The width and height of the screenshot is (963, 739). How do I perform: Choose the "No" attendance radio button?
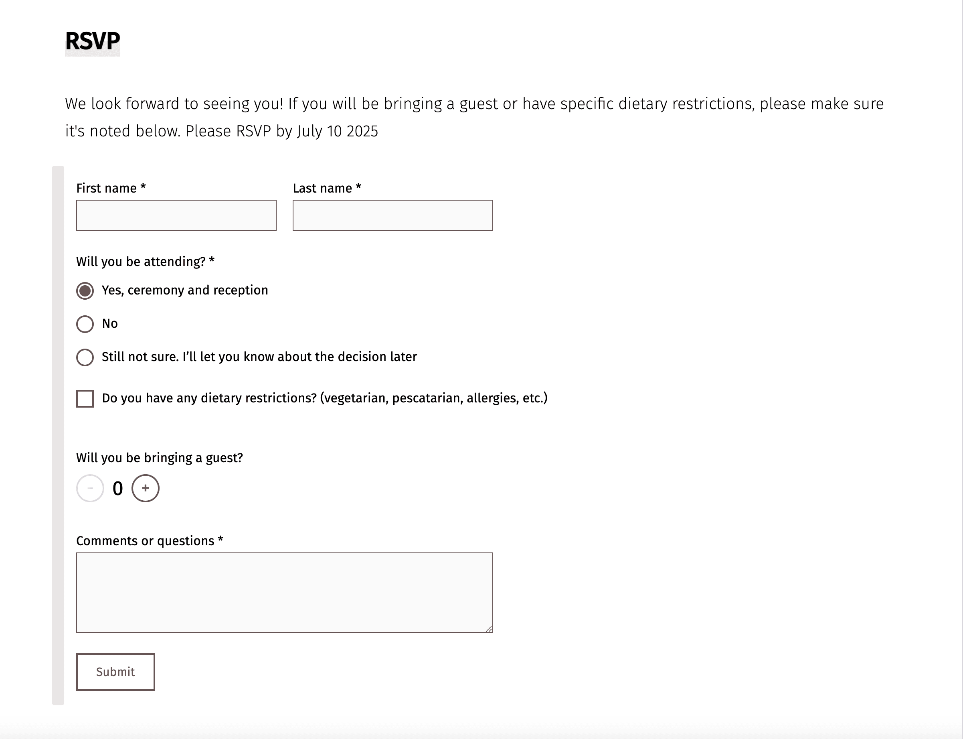click(85, 324)
